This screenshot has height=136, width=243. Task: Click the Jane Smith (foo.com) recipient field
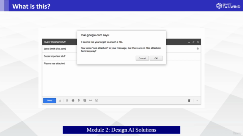click(55, 49)
